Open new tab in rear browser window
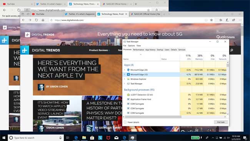This screenshot has width=250, height=141. (136, 4)
